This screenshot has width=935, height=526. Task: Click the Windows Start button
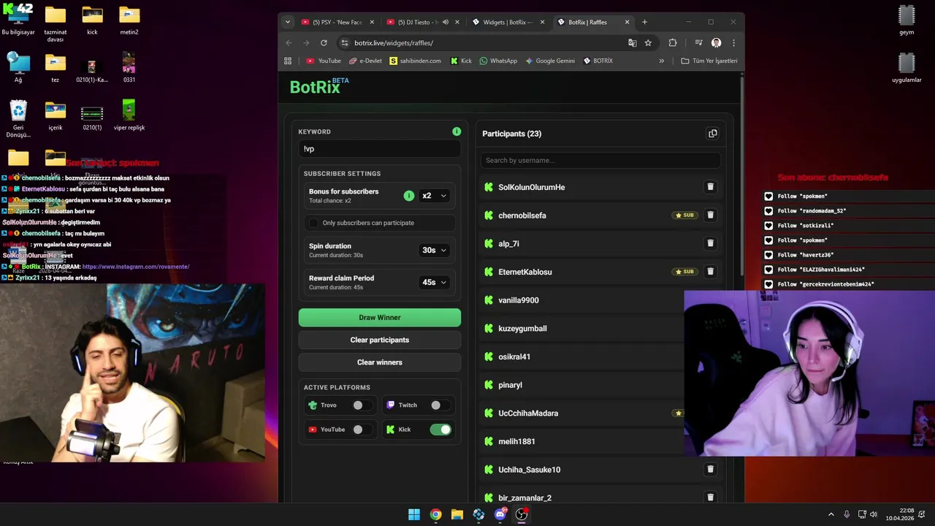pos(414,514)
